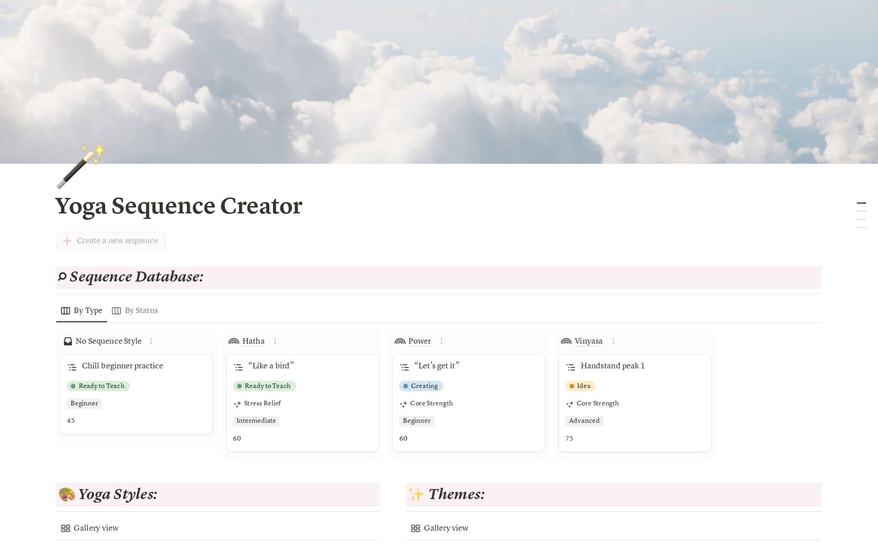
Task: Switch to the By Type view
Action: [x=87, y=310]
